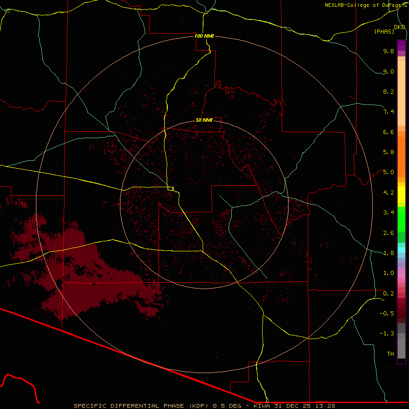Pick the bright green band of the color scale

click(x=401, y=219)
